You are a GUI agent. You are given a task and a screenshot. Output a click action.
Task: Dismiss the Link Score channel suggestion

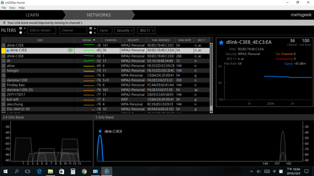(x=4, y=23)
